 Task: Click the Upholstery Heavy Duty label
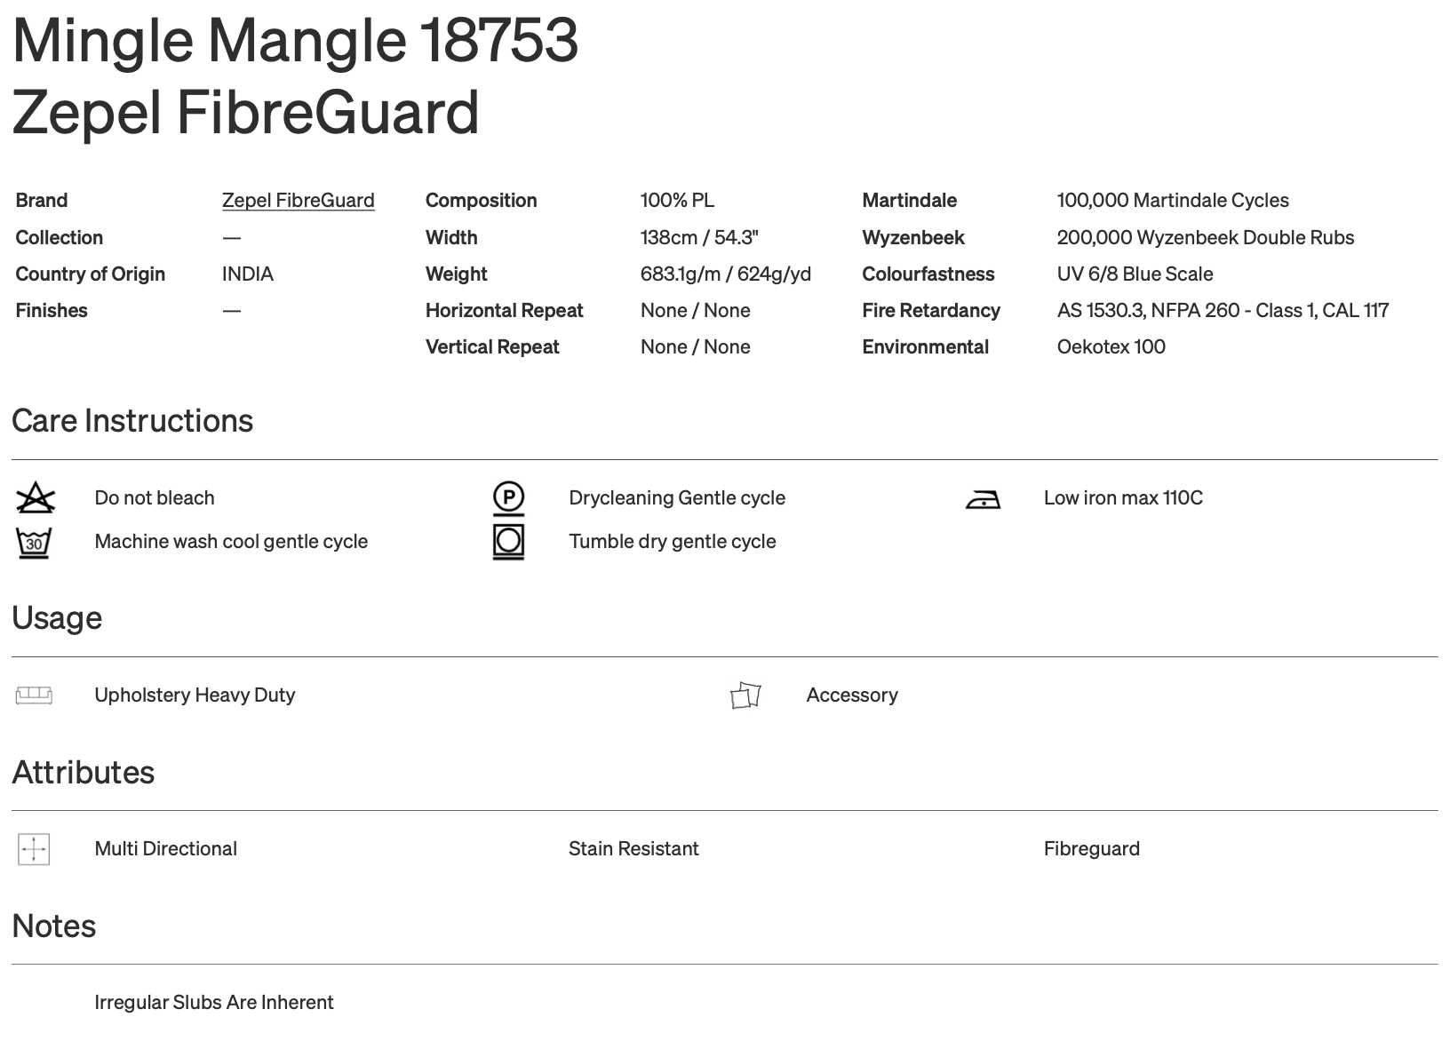[195, 695]
